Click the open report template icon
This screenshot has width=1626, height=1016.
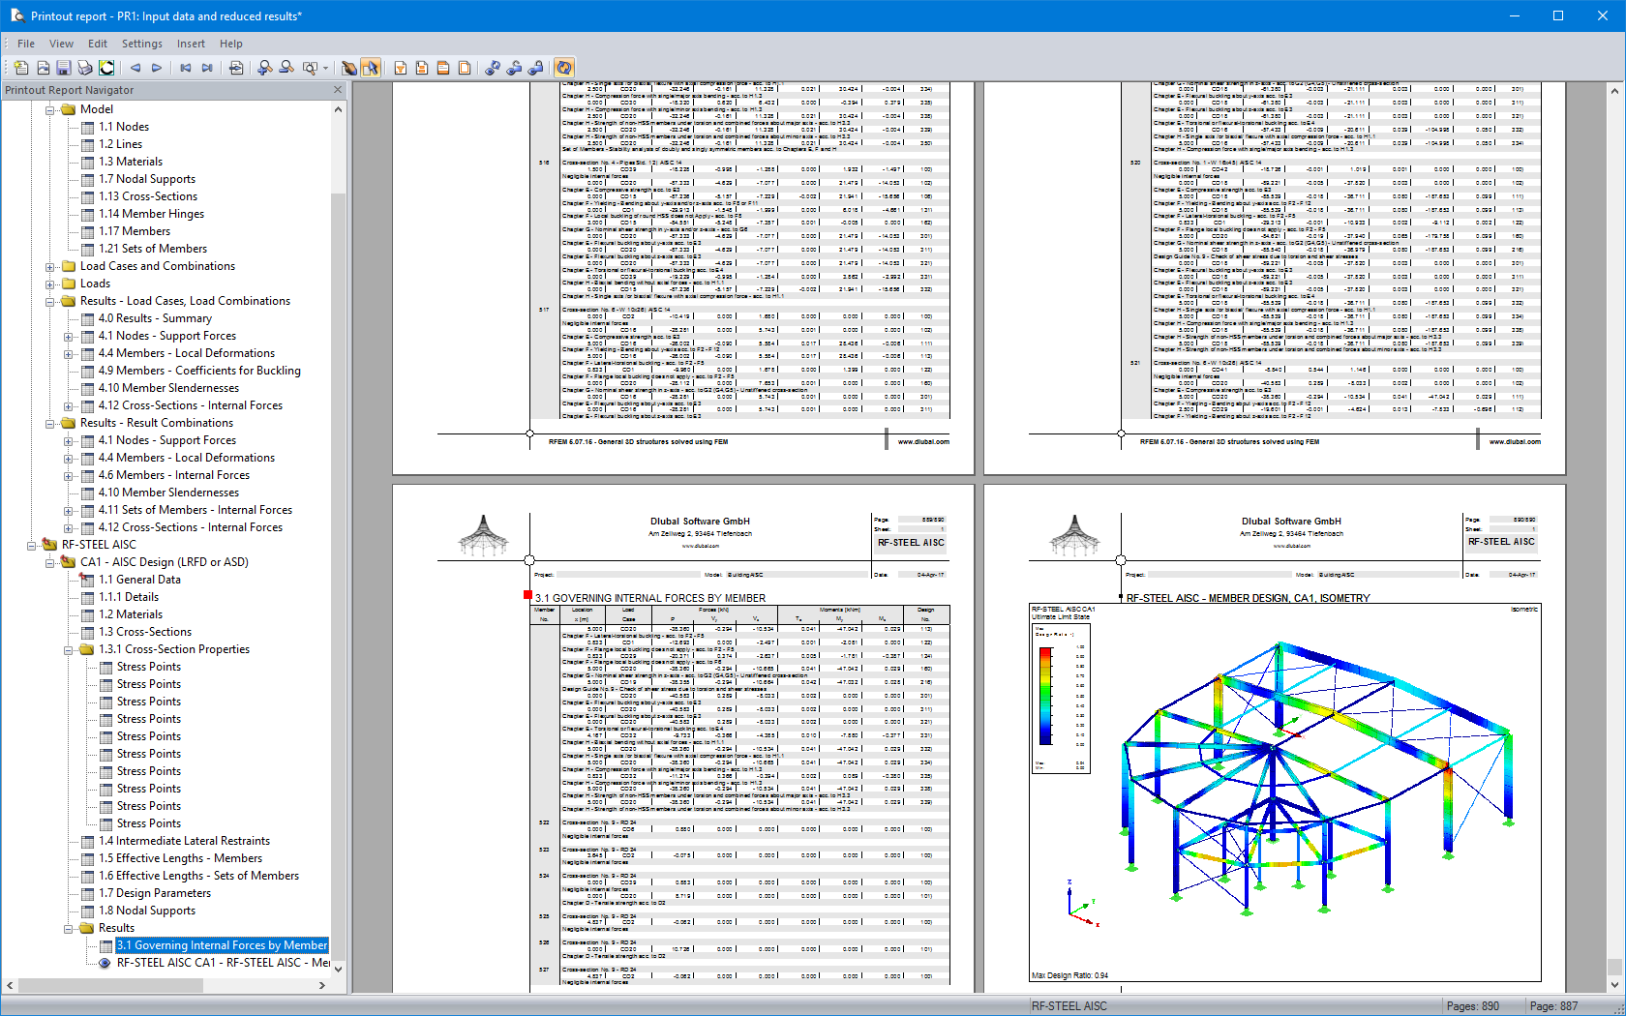(x=43, y=68)
